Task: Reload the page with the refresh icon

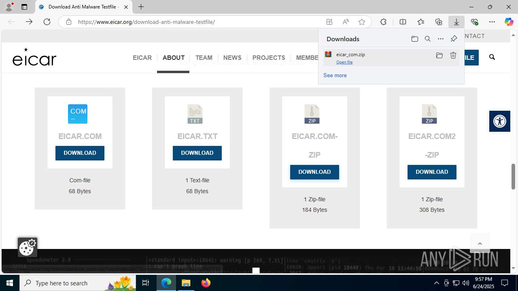Action: click(47, 22)
